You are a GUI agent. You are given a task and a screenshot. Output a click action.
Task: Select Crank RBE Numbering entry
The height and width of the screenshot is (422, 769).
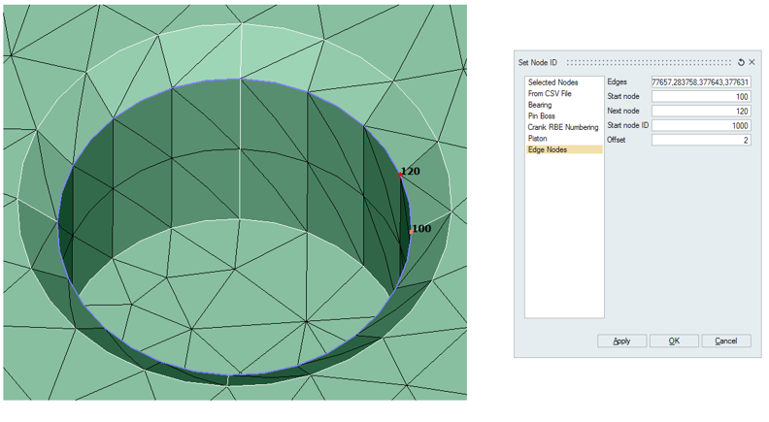[x=563, y=127]
